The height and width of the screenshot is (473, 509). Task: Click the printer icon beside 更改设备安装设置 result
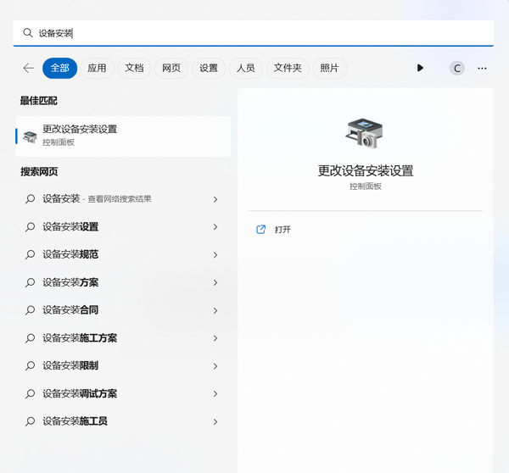(30, 137)
